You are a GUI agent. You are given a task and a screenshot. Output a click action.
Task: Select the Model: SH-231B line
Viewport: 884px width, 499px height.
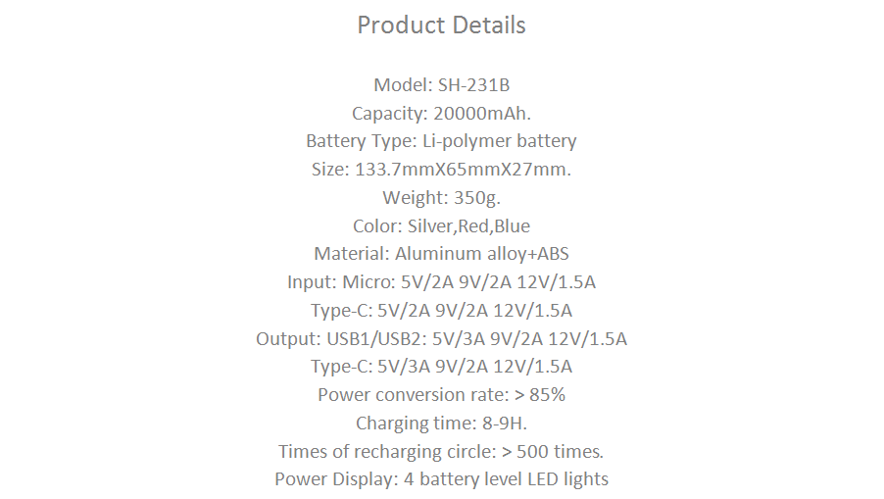pos(441,85)
